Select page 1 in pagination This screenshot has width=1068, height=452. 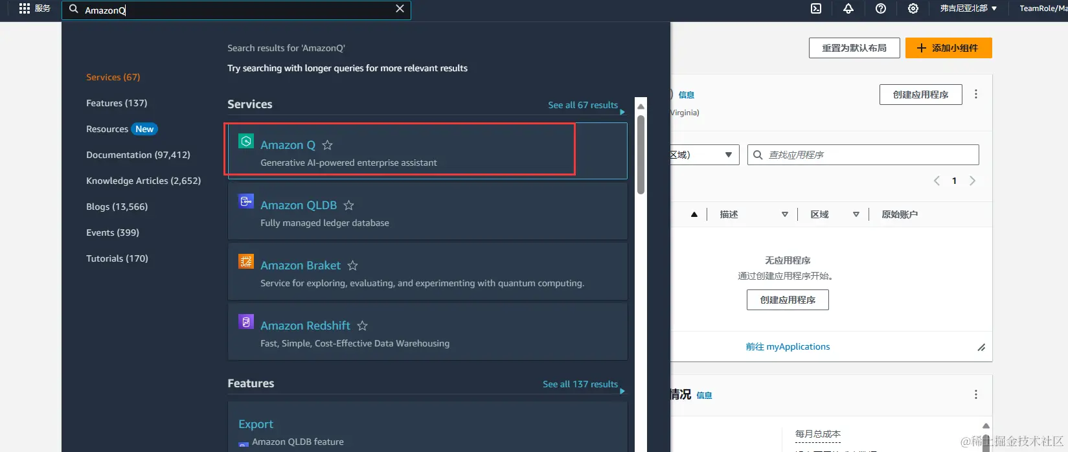[x=954, y=181]
